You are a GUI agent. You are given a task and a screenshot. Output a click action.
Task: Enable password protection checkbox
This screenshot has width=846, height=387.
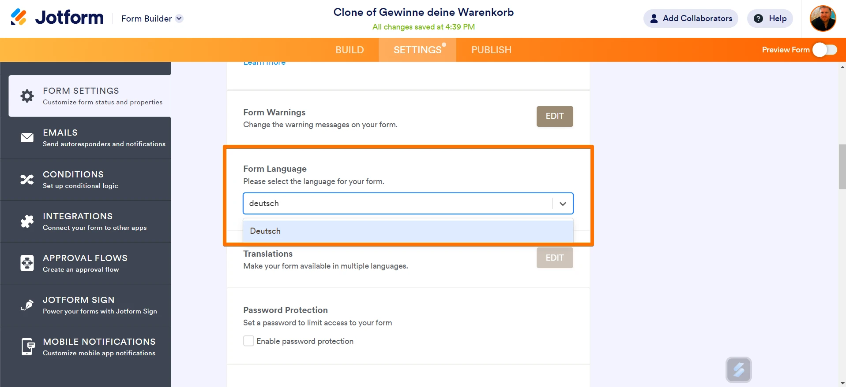(x=248, y=340)
